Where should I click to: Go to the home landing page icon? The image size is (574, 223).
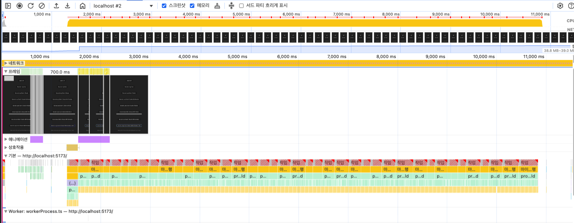point(82,6)
